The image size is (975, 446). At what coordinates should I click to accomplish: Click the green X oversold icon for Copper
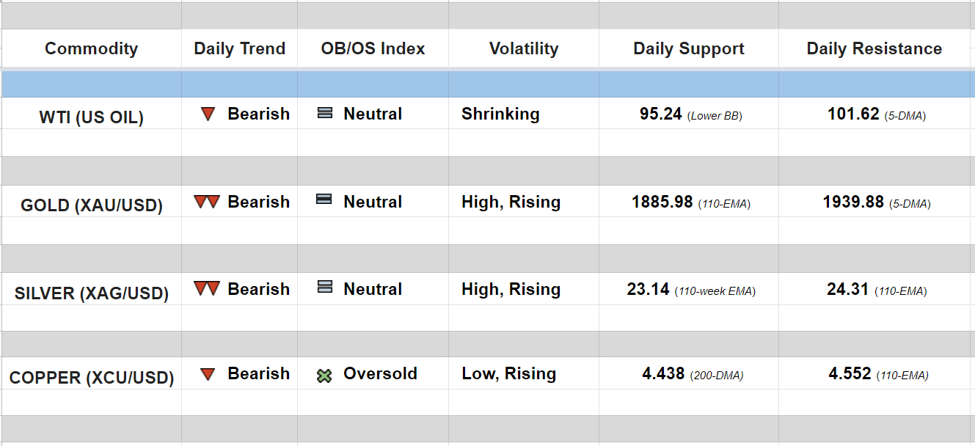point(324,376)
